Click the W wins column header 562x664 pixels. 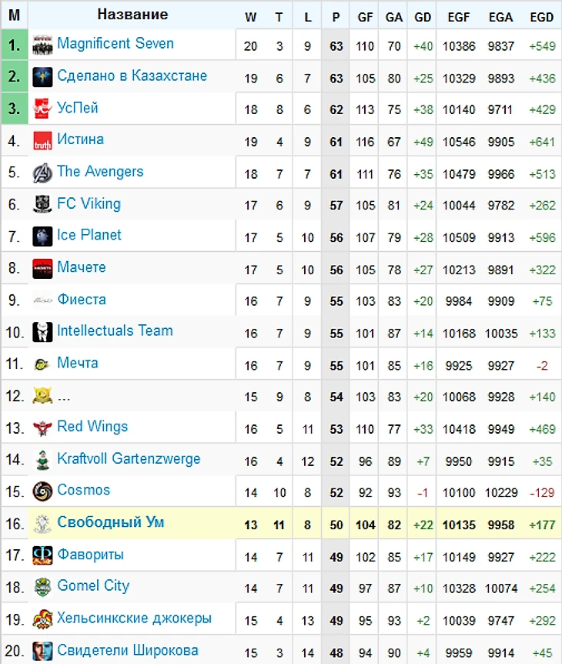[250, 16]
